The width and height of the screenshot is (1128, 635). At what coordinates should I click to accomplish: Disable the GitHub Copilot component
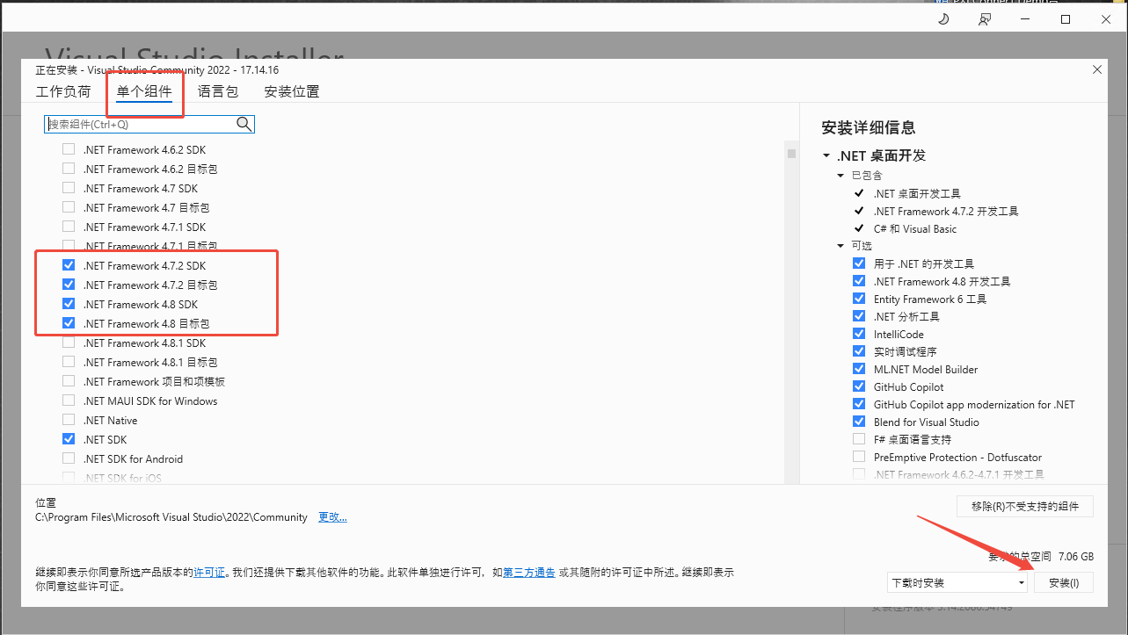point(859,386)
